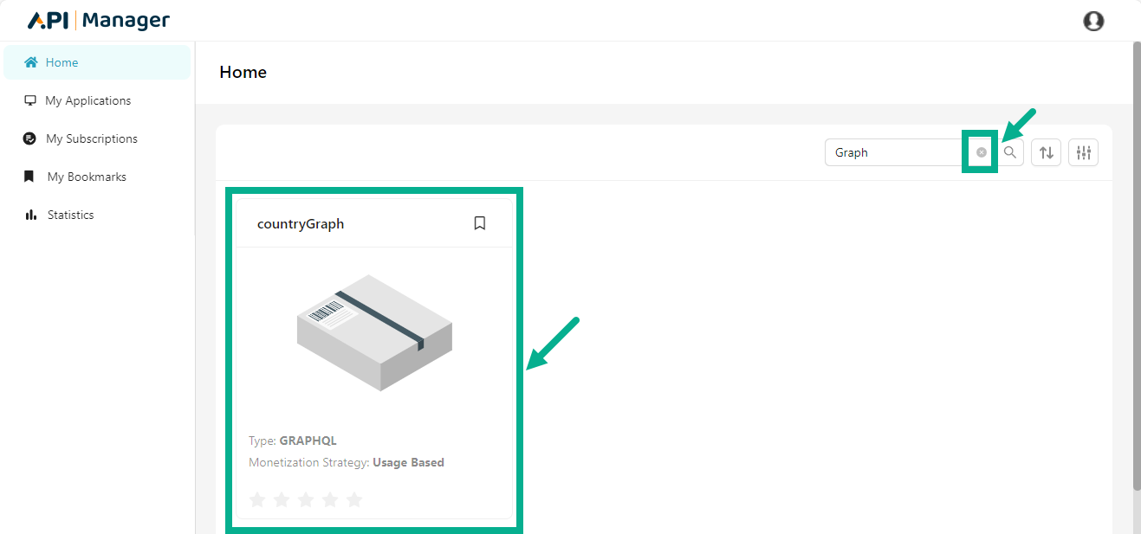Screen dimensions: 1141x534
Task: Open the countryGraph API title link
Action: (x=301, y=224)
